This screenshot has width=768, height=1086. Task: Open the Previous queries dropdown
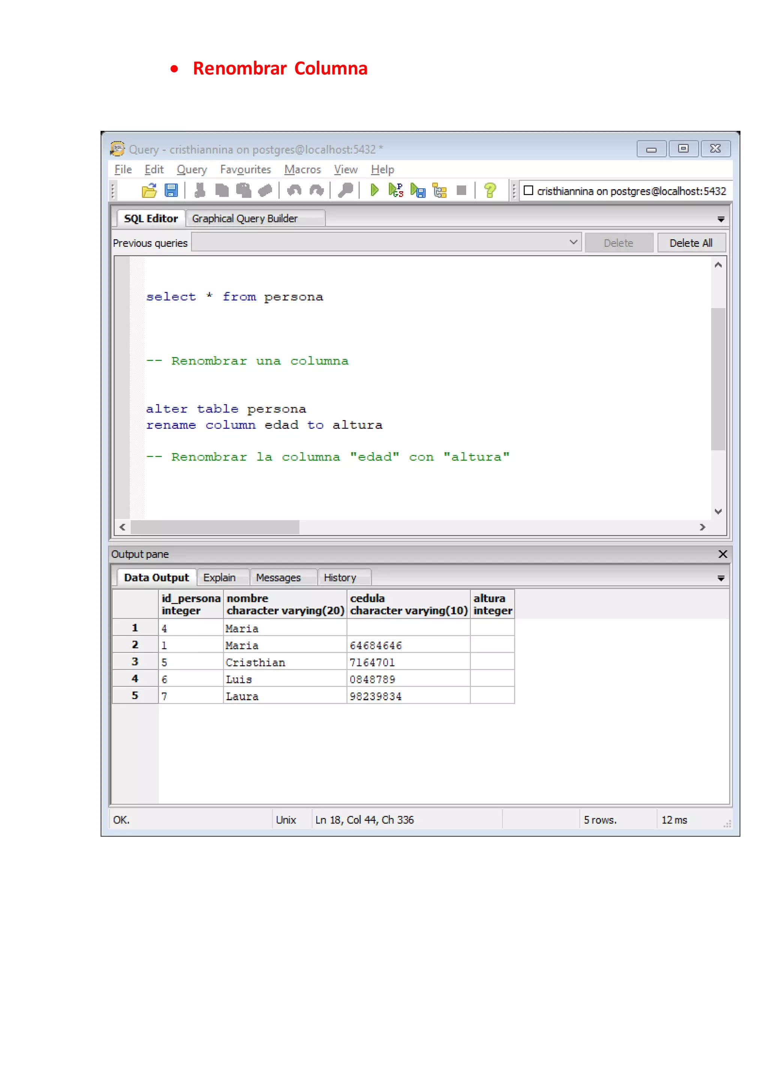pos(573,242)
